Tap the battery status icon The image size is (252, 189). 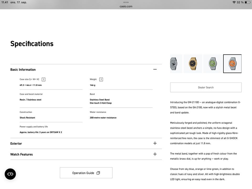248,2
